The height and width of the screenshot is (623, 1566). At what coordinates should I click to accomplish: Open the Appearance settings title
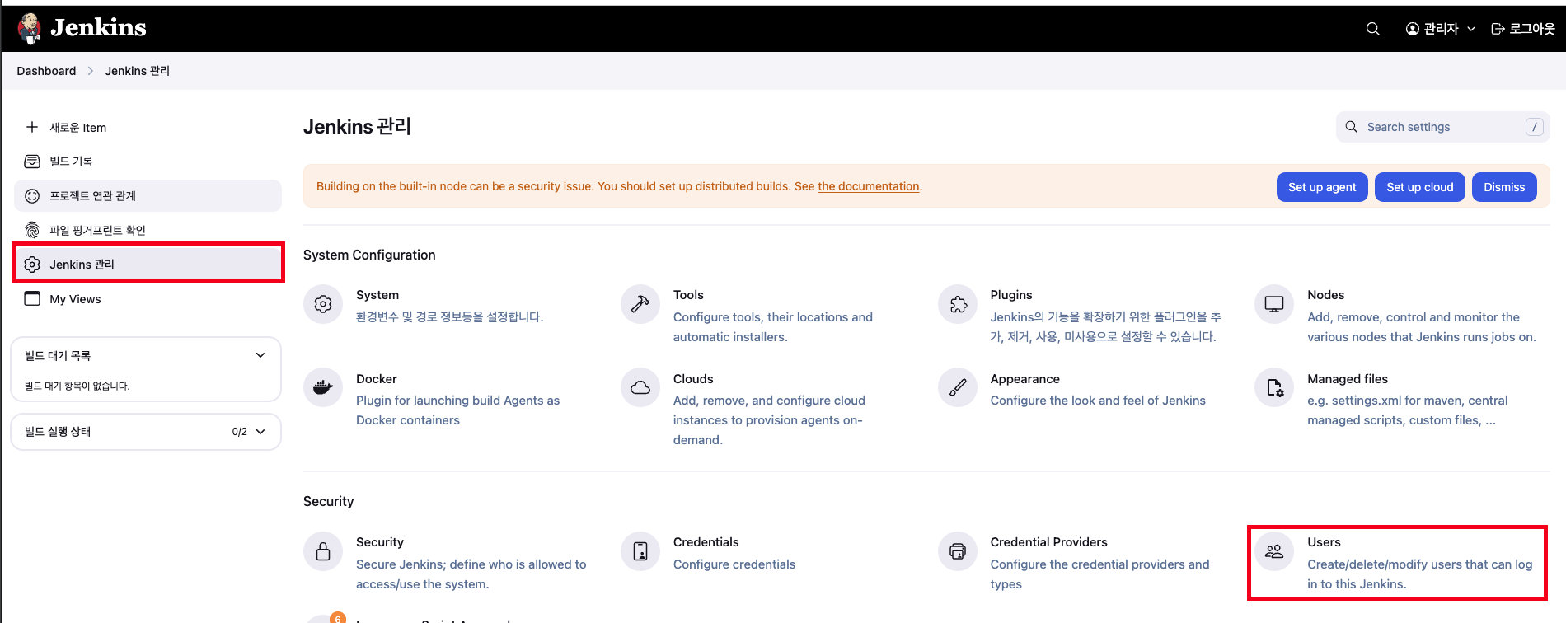[x=1025, y=379]
